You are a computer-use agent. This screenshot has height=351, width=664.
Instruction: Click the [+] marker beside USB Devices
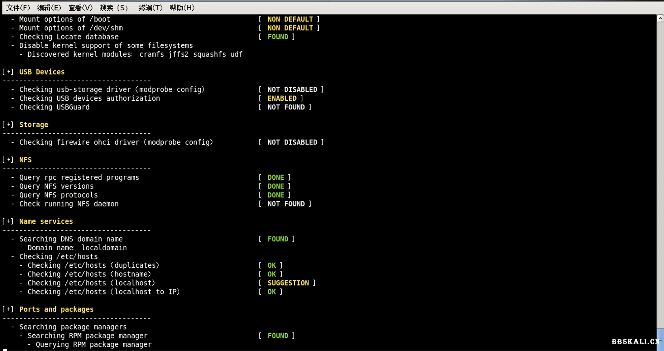8,72
